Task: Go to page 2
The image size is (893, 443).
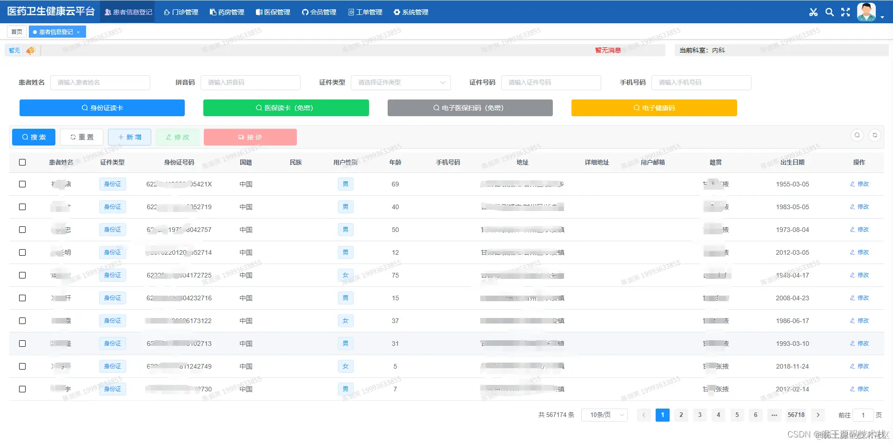Action: pyautogui.click(x=681, y=415)
